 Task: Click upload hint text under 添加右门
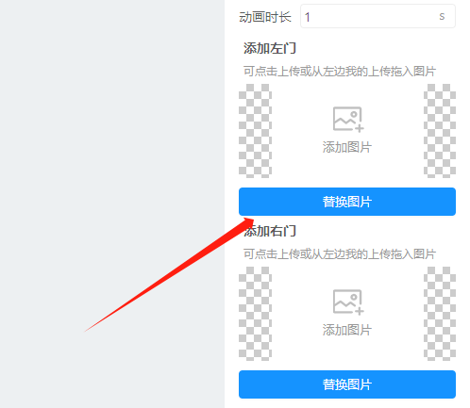click(x=340, y=254)
